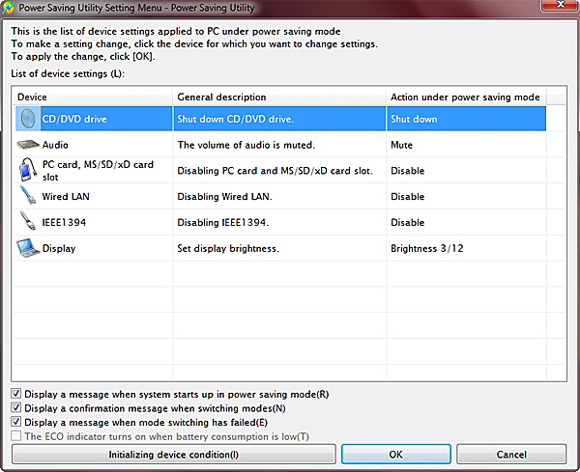
Task: Sort by General description column header
Action: [x=279, y=97]
